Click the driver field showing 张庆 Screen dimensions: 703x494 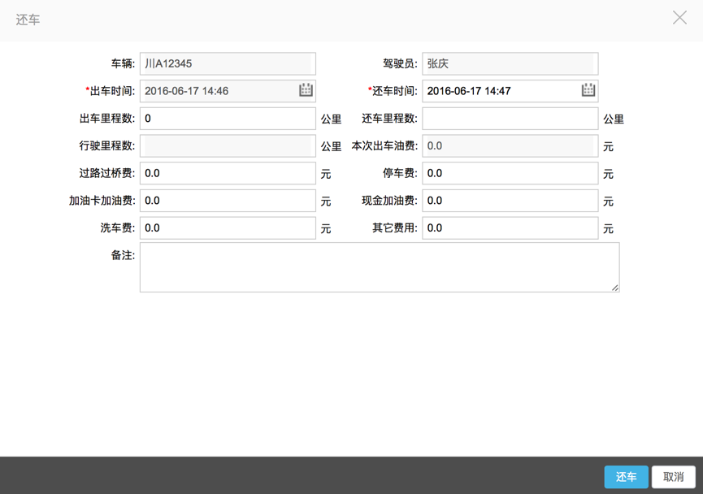pos(510,63)
